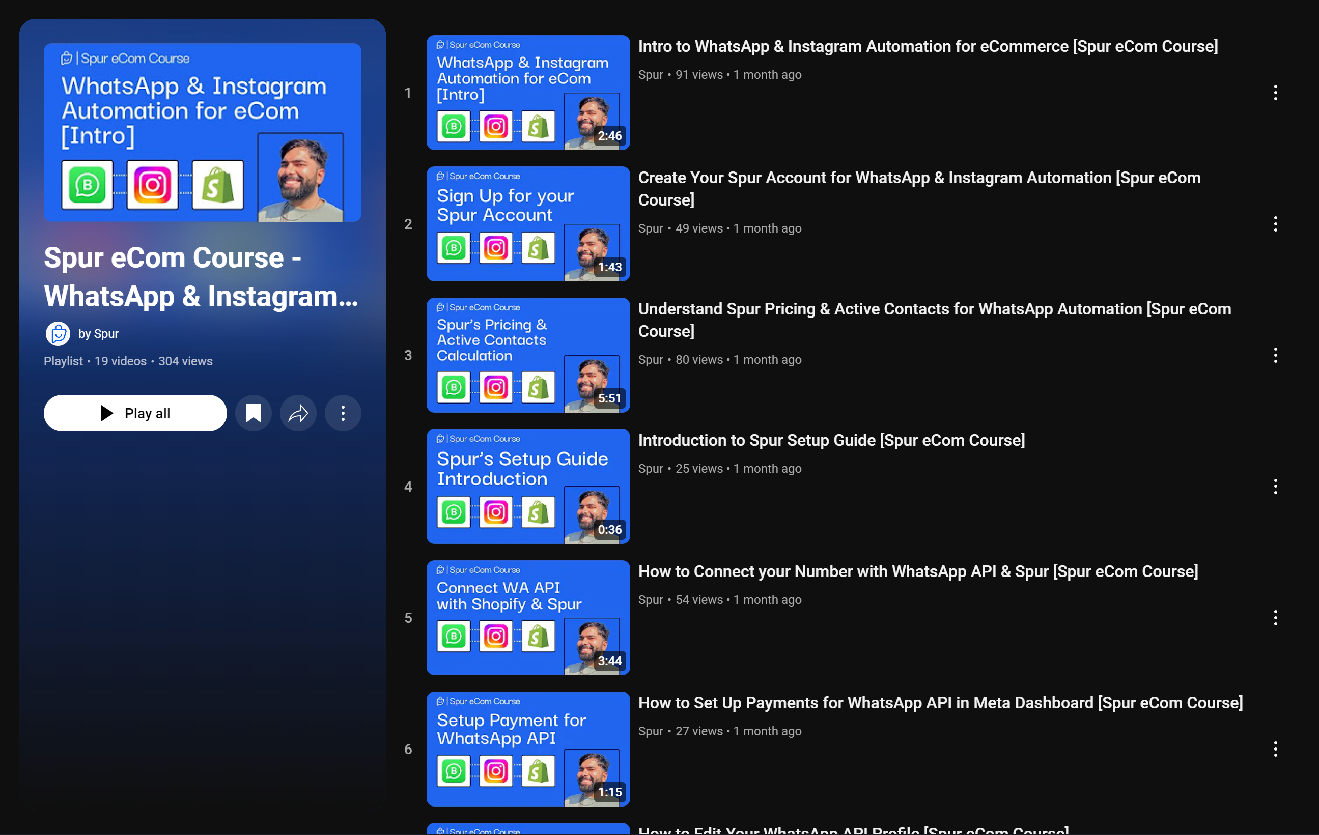This screenshot has width=1319, height=835.
Task: Click the Spur channel name link on video 1
Action: click(651, 74)
